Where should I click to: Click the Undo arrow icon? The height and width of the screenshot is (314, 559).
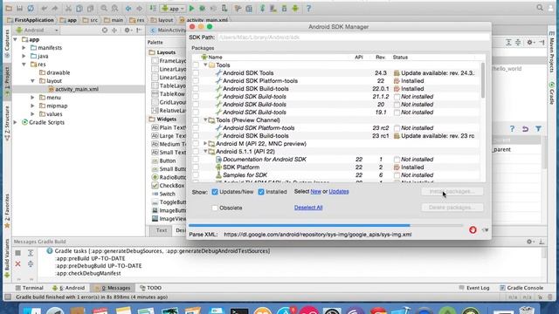point(45,8)
